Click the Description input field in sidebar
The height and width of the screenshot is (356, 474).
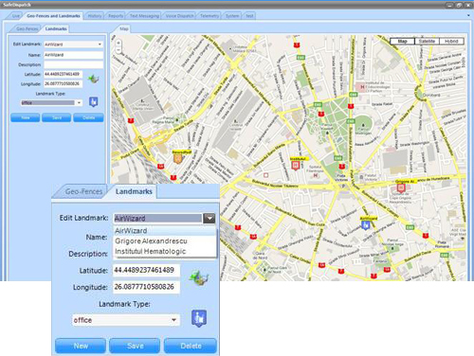[x=73, y=64]
